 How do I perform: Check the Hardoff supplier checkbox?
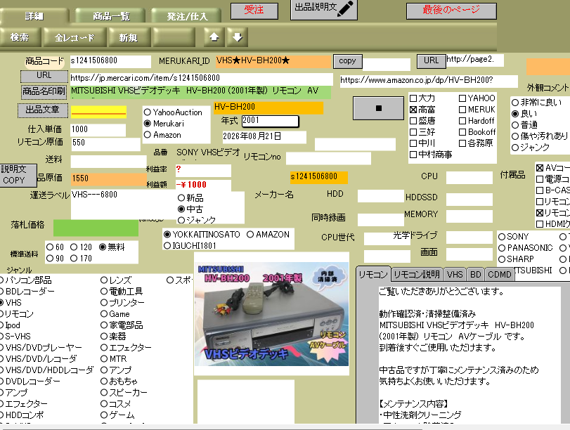[x=462, y=121]
